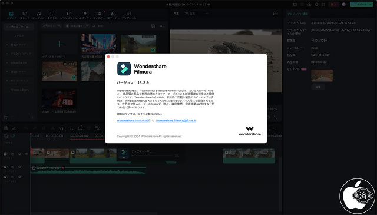This screenshot has height=215, width=377.
Task: Lock the オーディオ1 track
Action: point(12,167)
